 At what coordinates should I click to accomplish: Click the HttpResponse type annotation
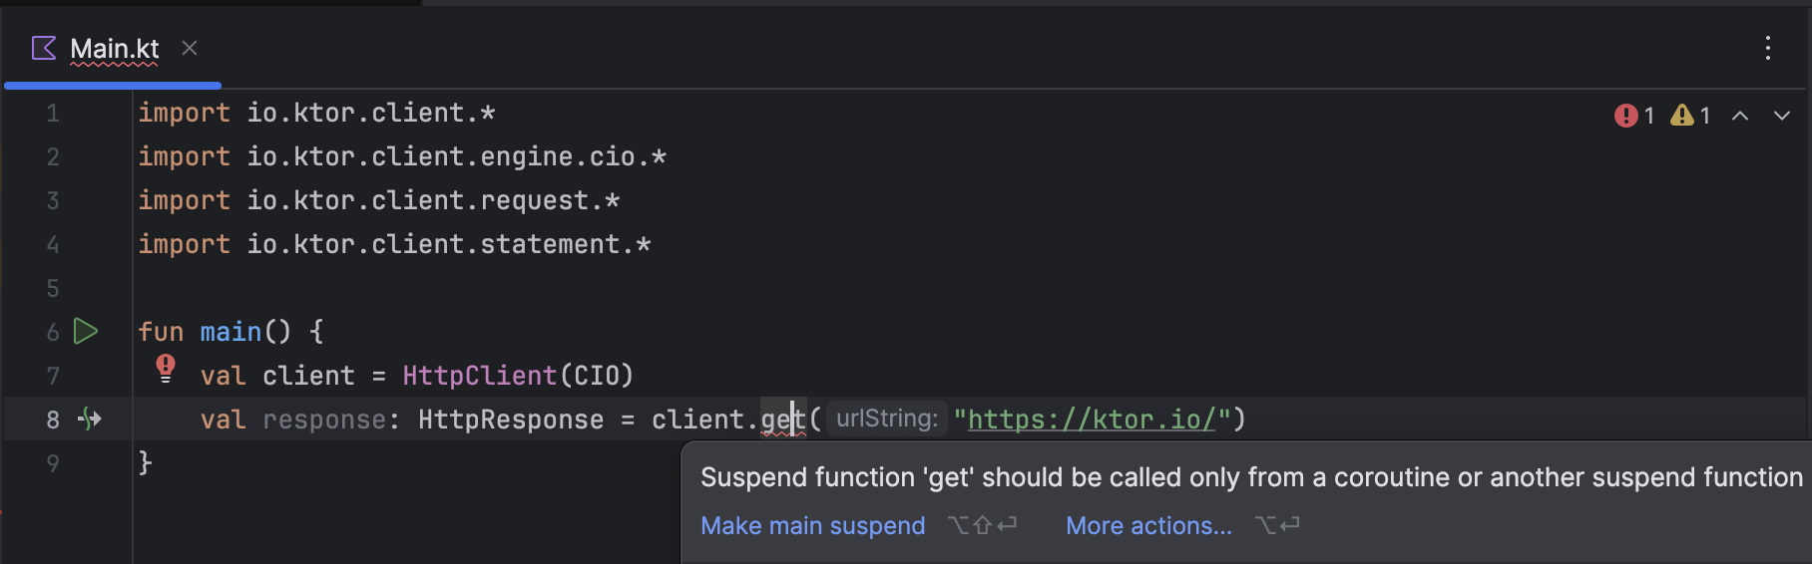[511, 420]
